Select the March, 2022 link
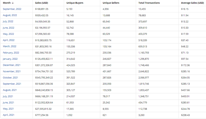Viewport: 206px width, 119px height. (x=10, y=46)
